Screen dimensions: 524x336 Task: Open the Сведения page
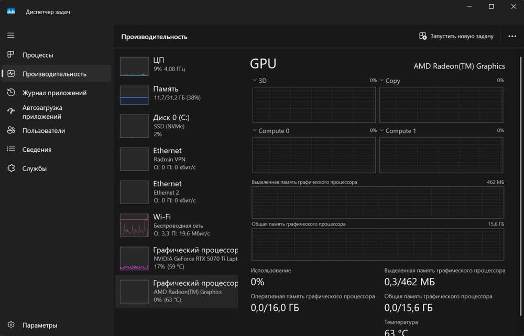pyautogui.click(x=56, y=150)
